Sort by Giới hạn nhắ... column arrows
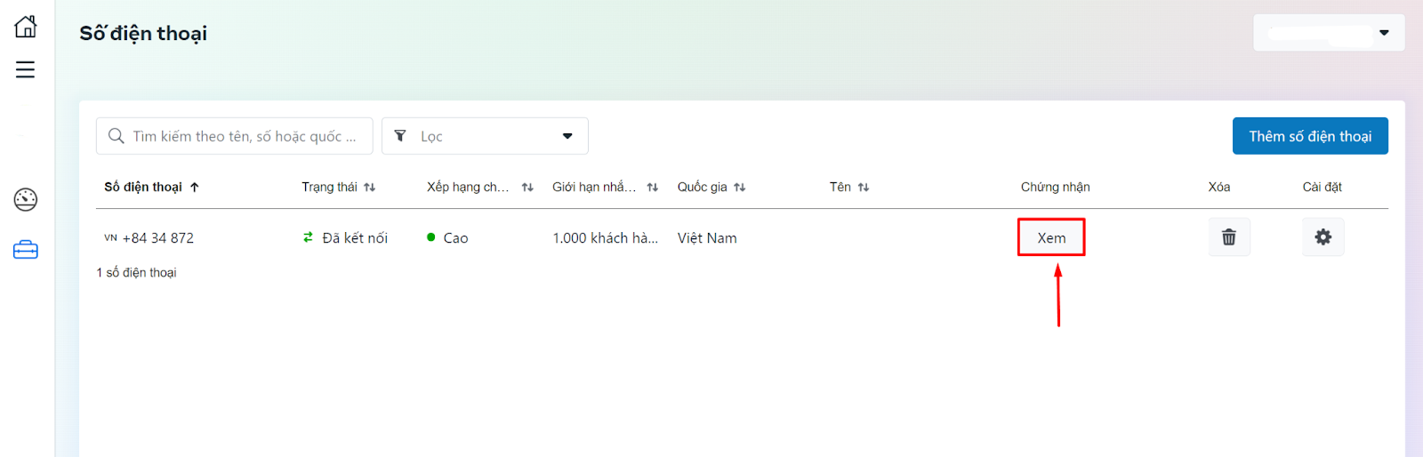 tap(653, 187)
